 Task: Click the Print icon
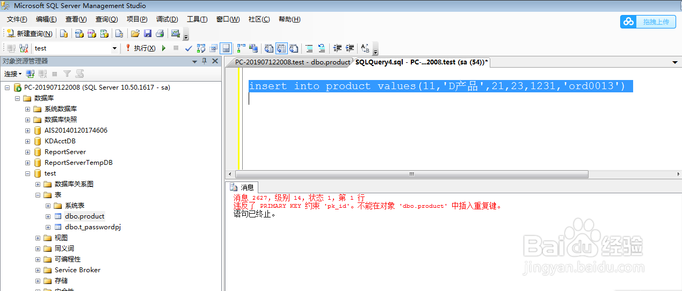coord(159,33)
